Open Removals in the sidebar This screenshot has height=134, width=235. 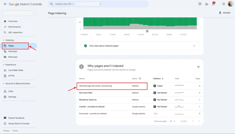[13, 57]
